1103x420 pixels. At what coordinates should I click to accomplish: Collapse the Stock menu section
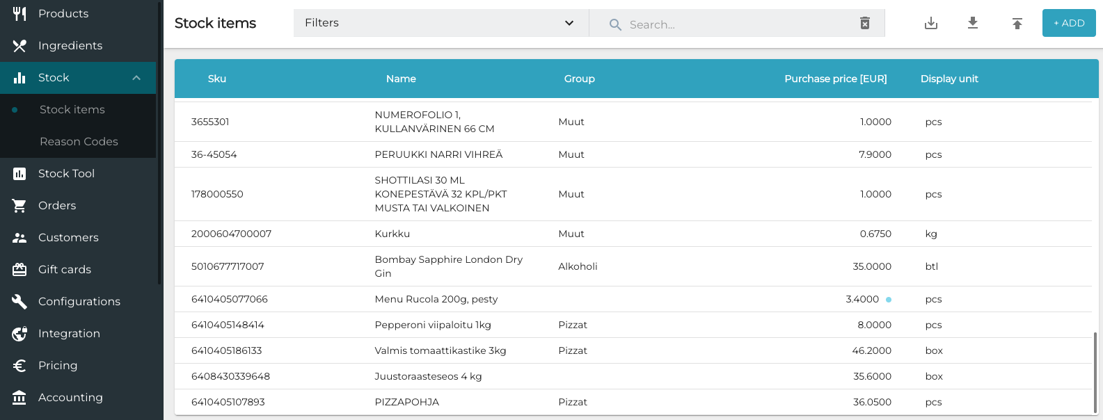tap(136, 78)
